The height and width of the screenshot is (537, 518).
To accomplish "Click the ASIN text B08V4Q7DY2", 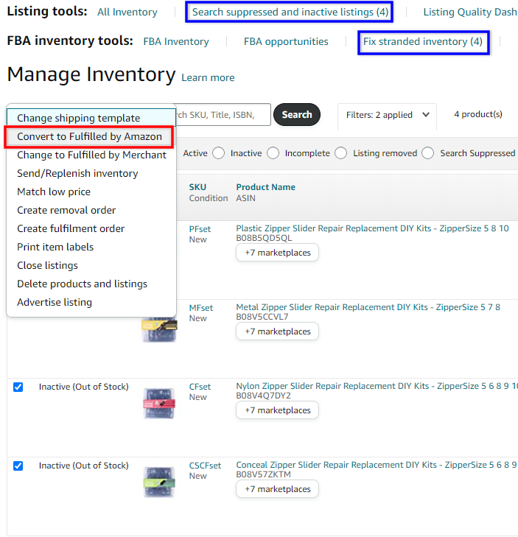I will tap(264, 396).
